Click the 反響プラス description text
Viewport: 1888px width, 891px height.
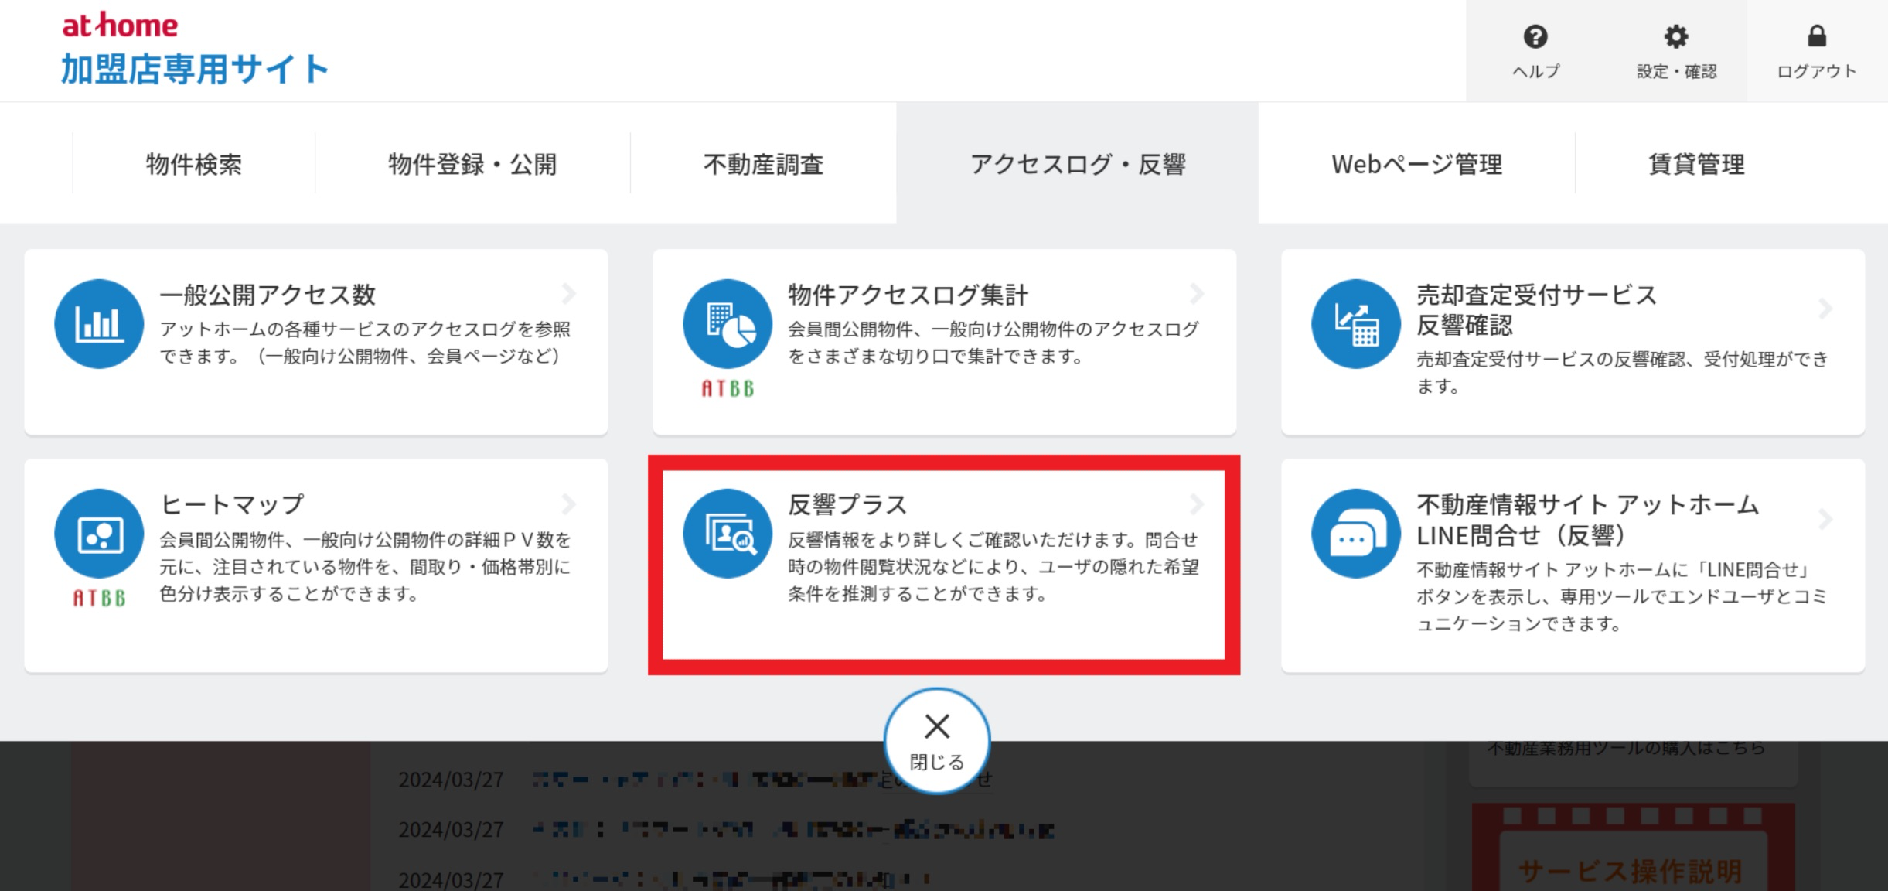(993, 566)
